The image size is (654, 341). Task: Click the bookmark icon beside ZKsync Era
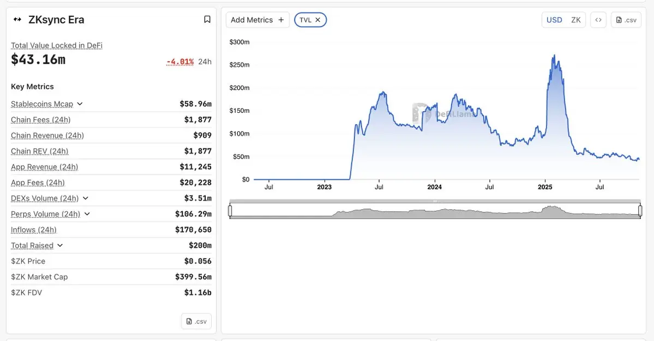207,20
